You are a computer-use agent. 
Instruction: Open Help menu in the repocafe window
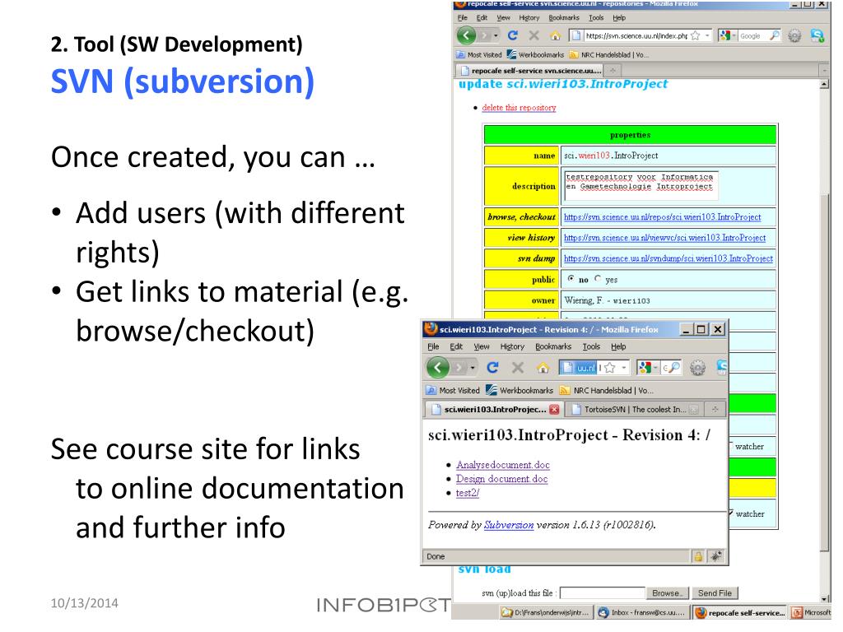[x=619, y=18]
